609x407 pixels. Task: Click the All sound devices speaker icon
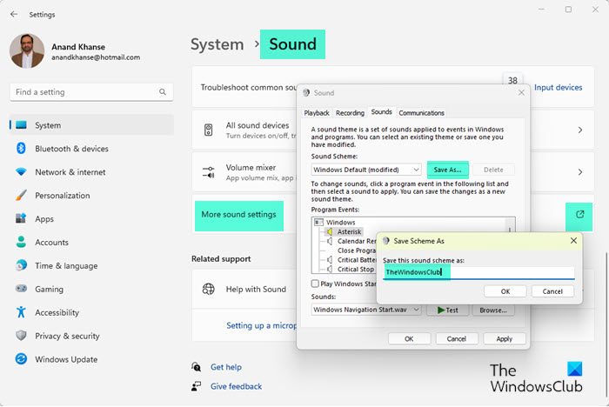tap(209, 130)
